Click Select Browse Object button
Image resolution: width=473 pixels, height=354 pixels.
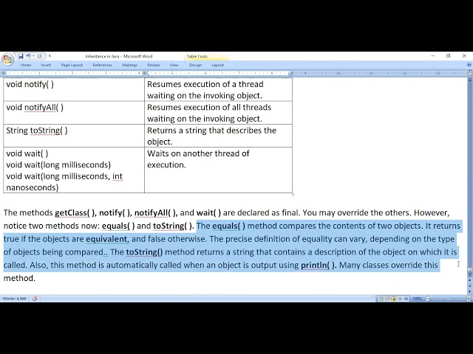pyautogui.click(x=470, y=285)
